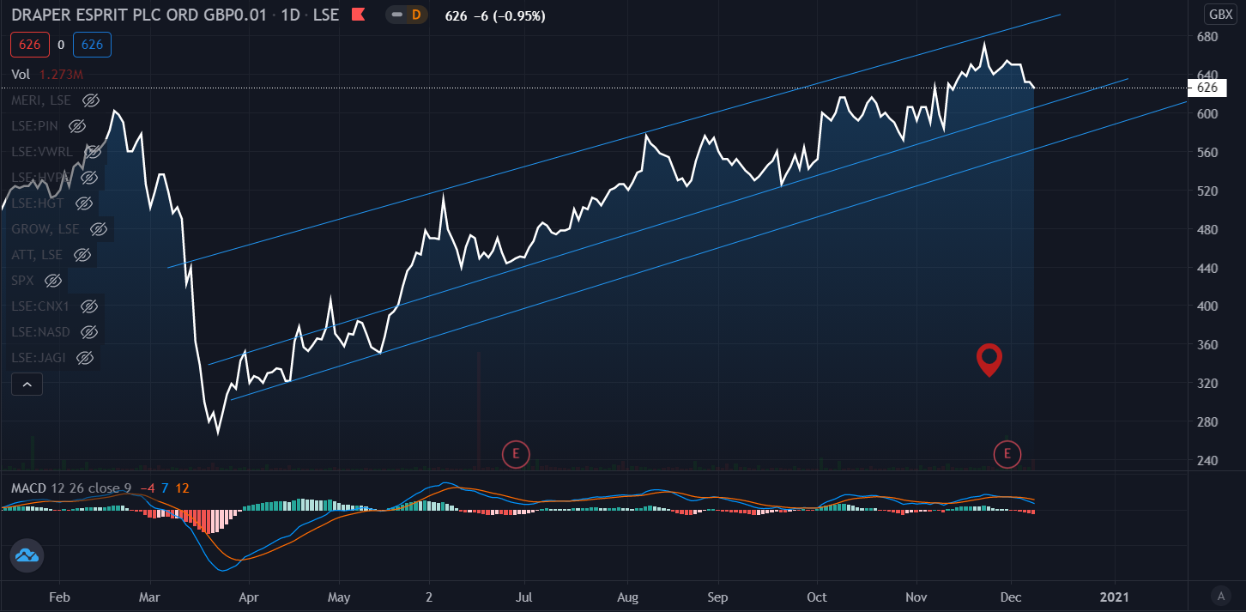Click the red flag icon beside LSE
Image resolution: width=1246 pixels, height=612 pixels.
click(x=359, y=15)
